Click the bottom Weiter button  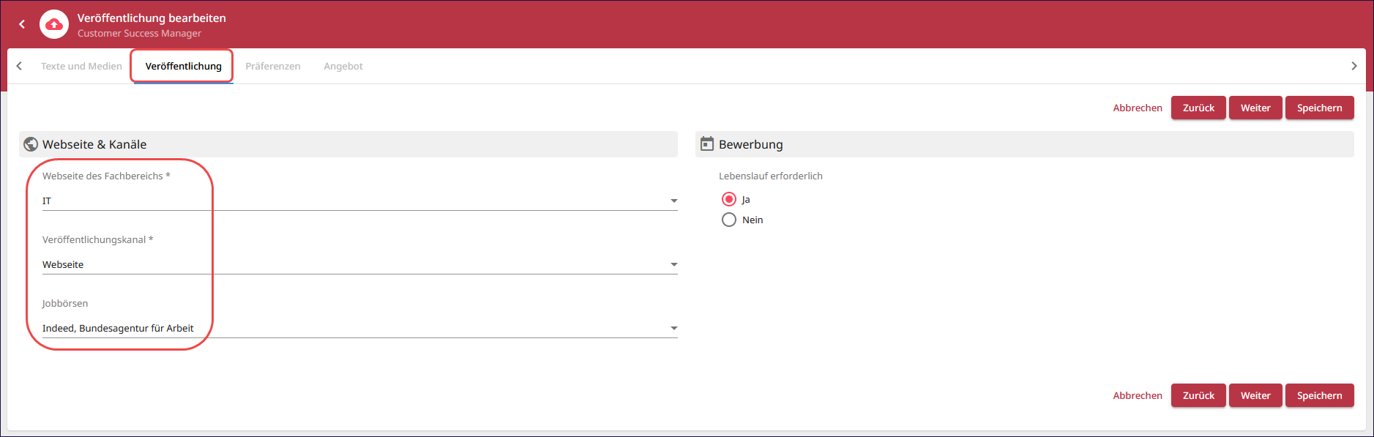tap(1255, 395)
